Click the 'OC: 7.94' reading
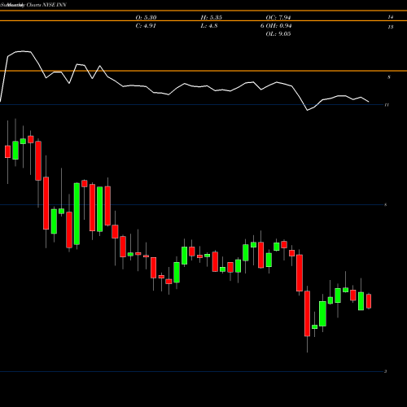407x407 pixels. 278,18
